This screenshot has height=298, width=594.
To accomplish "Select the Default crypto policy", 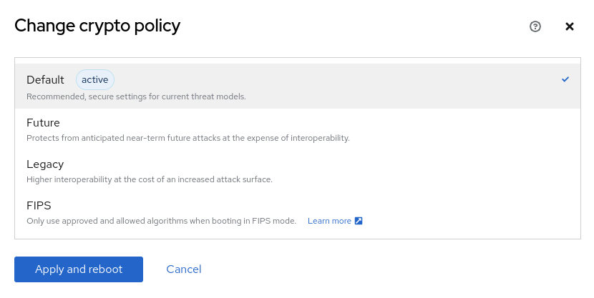I will [45, 80].
